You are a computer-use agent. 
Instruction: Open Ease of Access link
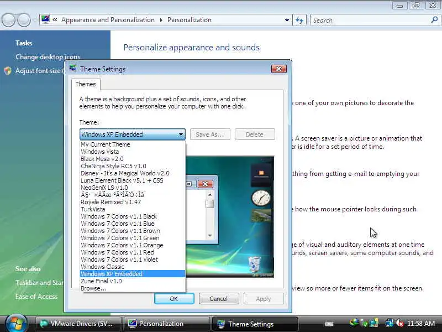click(36, 297)
